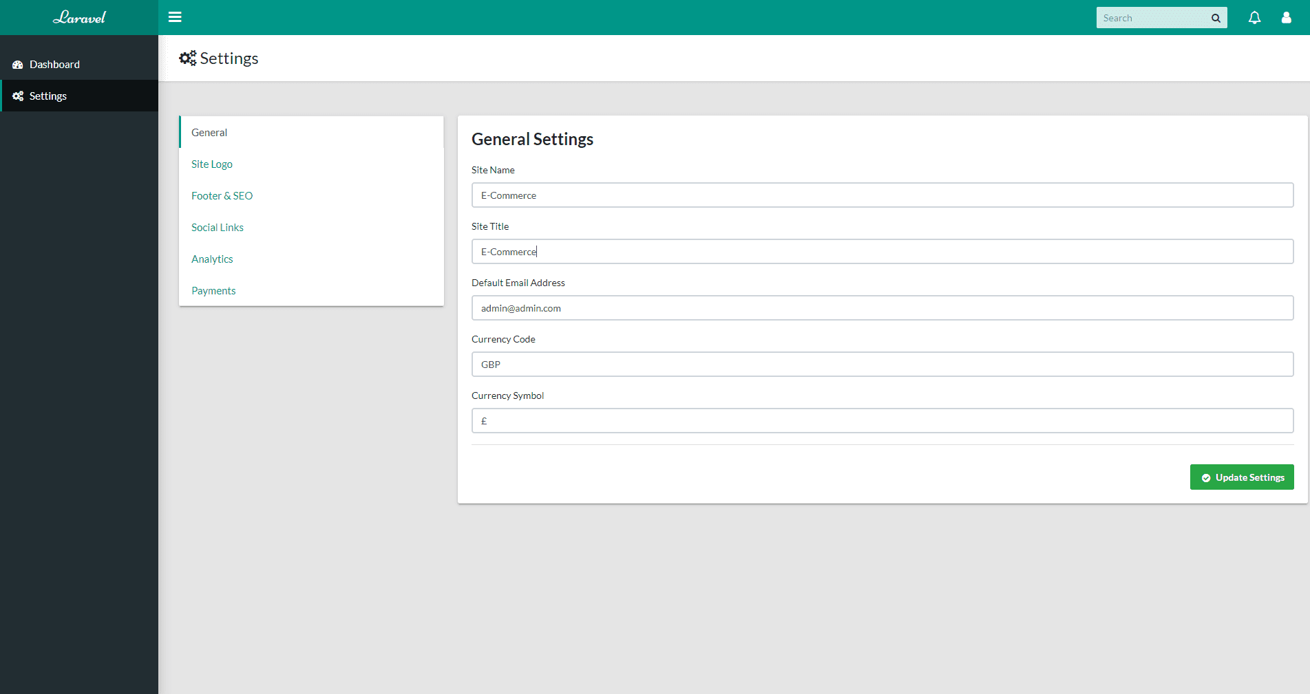
Task: Select the Social Links tab
Action: [x=217, y=227]
